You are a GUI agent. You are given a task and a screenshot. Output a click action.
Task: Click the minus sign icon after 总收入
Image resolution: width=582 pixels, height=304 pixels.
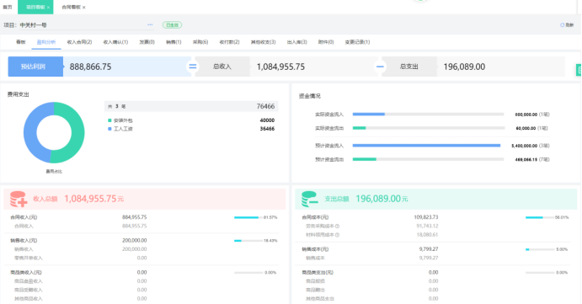380,67
